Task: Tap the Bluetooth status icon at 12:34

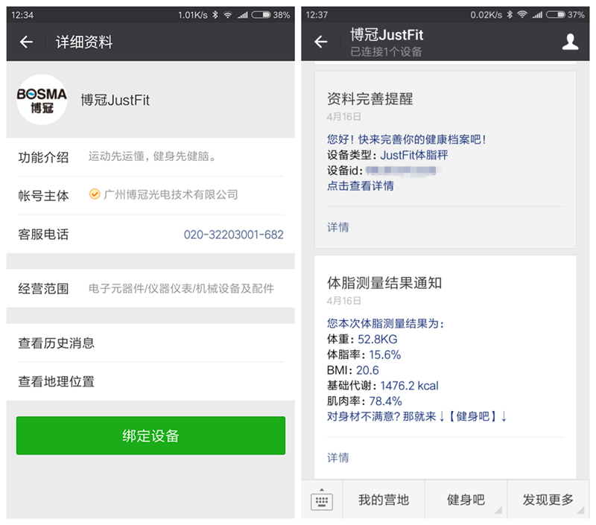Action: pyautogui.click(x=215, y=15)
